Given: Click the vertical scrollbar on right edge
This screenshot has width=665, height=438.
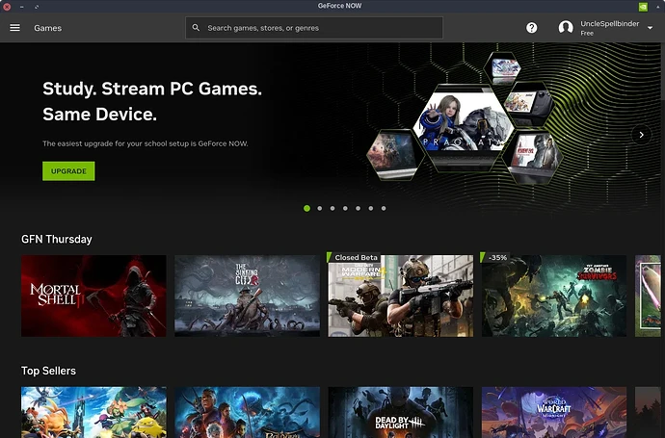Looking at the screenshot, I should (x=663, y=72).
